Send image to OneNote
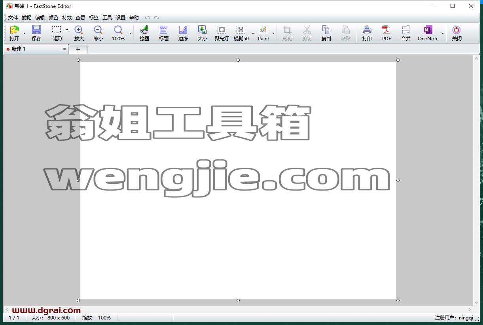This screenshot has height=325, width=483. (x=428, y=33)
